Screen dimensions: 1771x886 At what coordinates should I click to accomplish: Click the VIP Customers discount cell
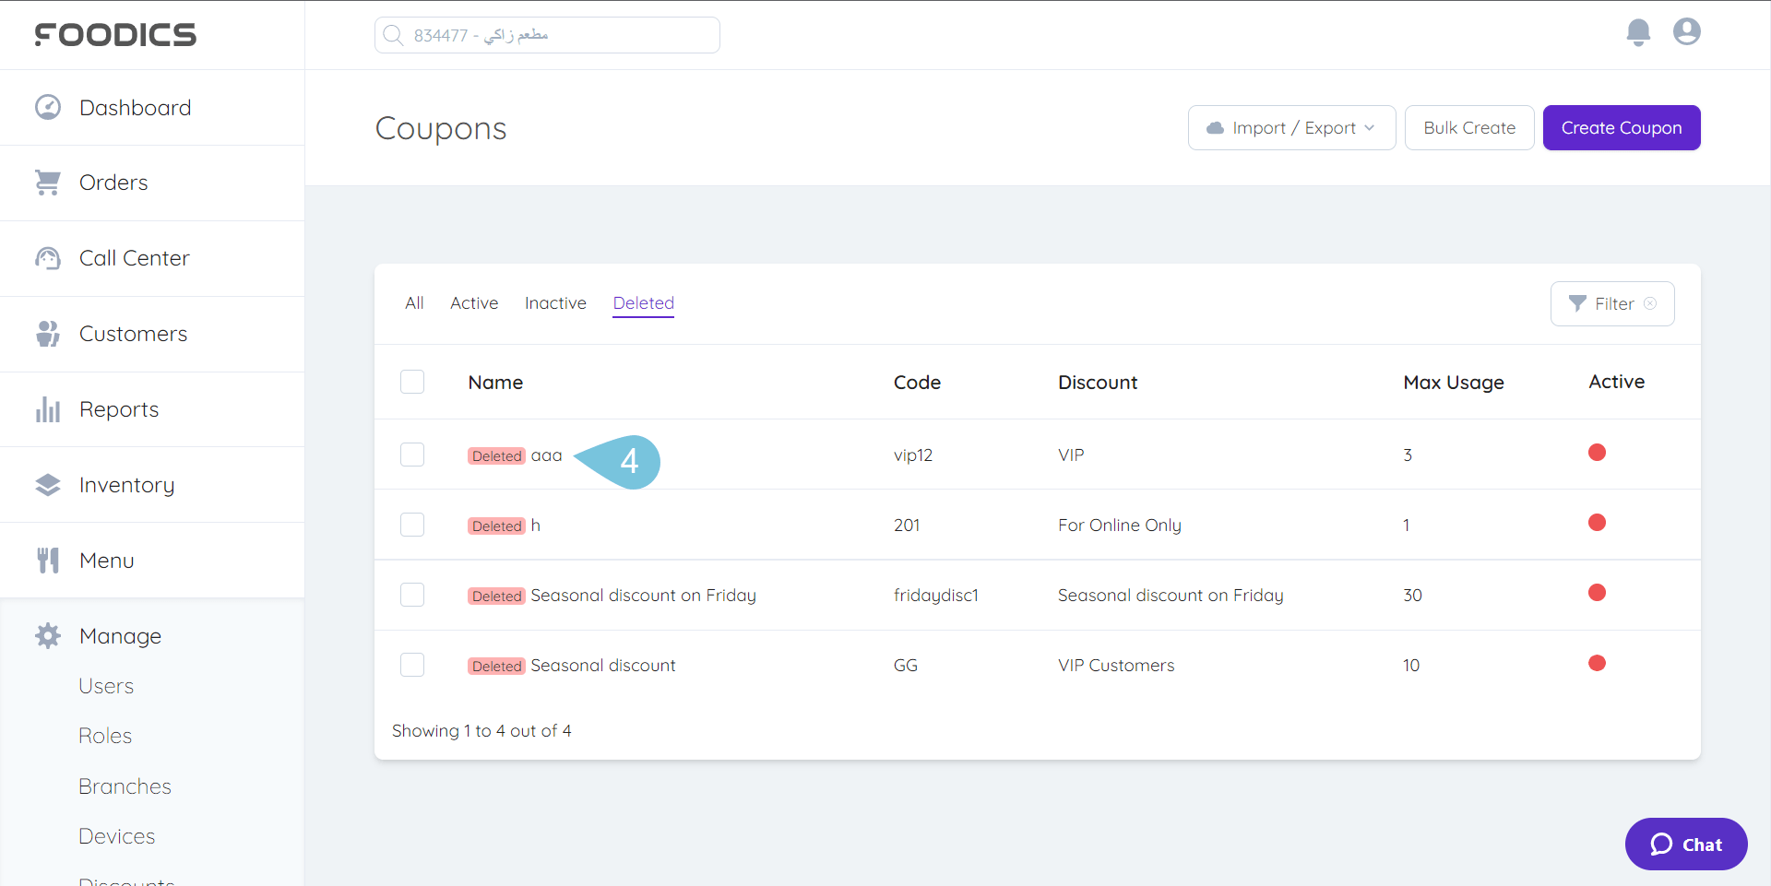(1116, 666)
